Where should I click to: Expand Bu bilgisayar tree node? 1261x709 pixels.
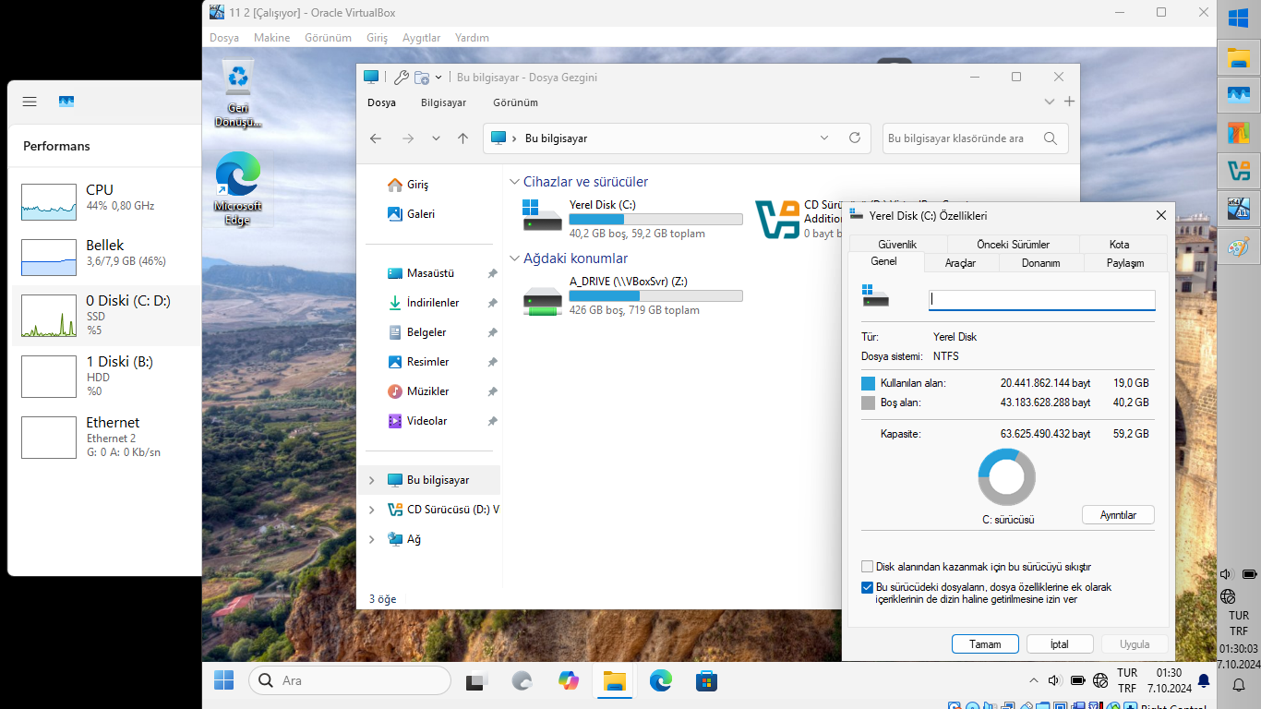pos(372,480)
